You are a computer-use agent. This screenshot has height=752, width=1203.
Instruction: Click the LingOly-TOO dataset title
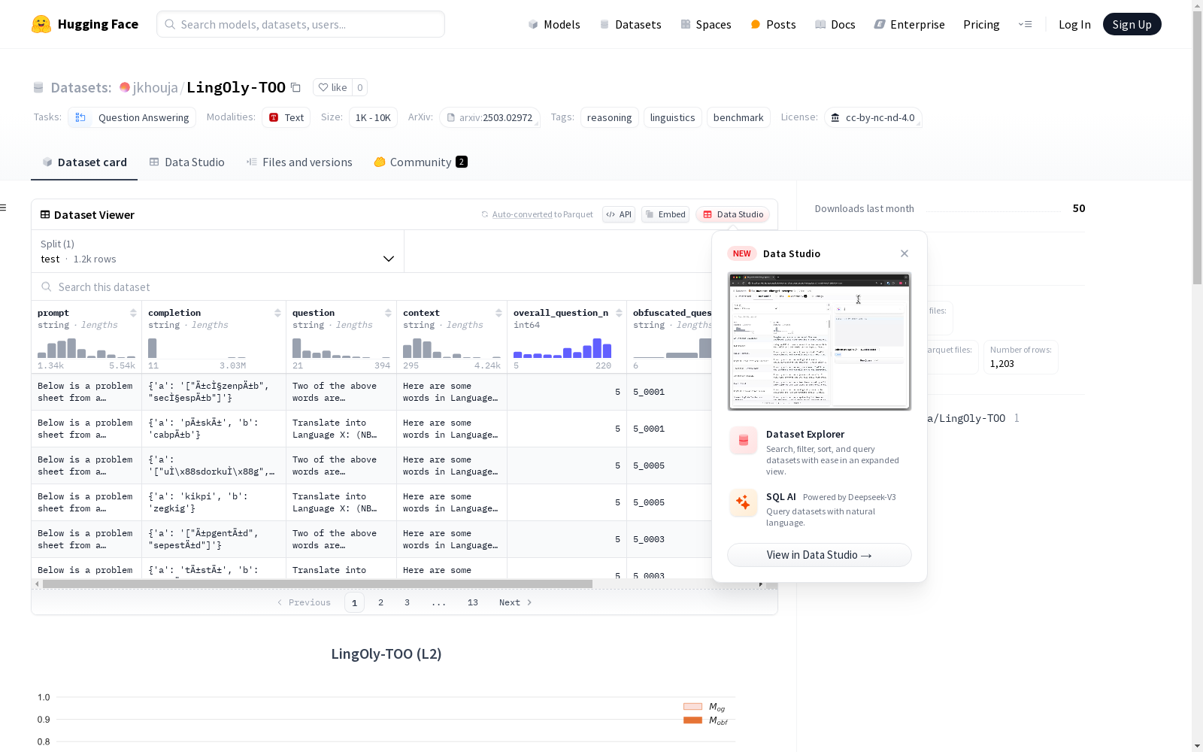point(236,87)
